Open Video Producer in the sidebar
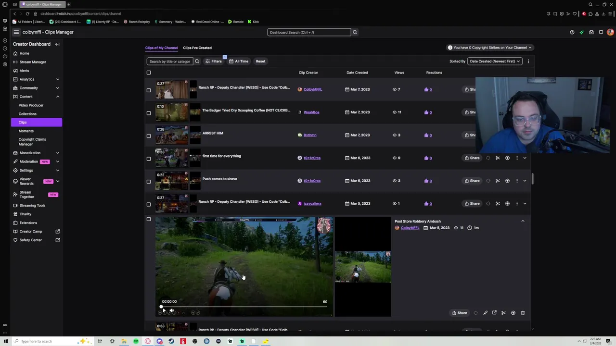 click(x=31, y=105)
